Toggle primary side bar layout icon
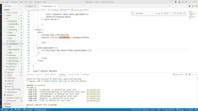The width and height of the screenshot is (198, 111). click(x=176, y=2)
